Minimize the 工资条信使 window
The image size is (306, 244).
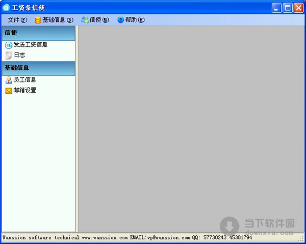click(276, 8)
